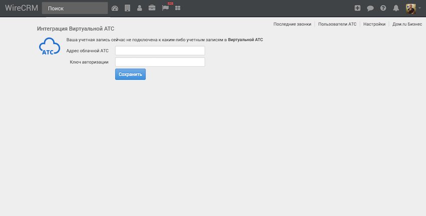Open Пользователи АТС tab
Screen dimensions: 426x216
click(337, 24)
